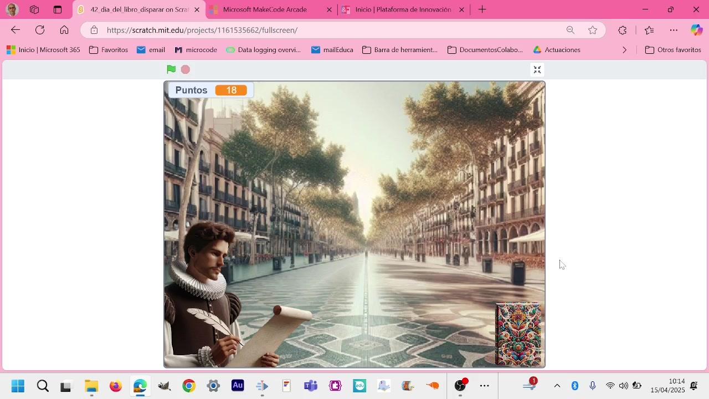Open the zoom level indicator

[571, 30]
